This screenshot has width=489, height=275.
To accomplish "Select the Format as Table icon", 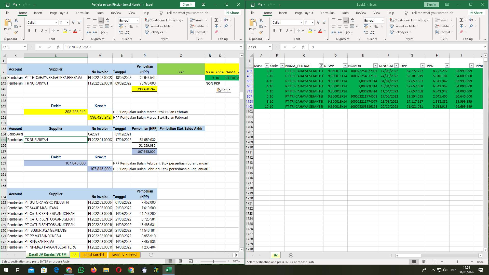I will pos(147,26).
